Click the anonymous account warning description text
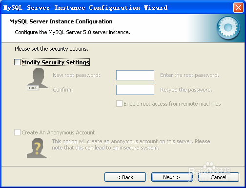This screenshot has height=188, width=246. pyautogui.click(x=131, y=145)
